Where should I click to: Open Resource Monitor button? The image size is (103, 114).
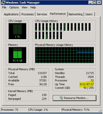pos(74,98)
